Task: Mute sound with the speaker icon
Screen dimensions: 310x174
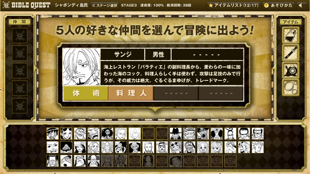Action: [x=301, y=5]
